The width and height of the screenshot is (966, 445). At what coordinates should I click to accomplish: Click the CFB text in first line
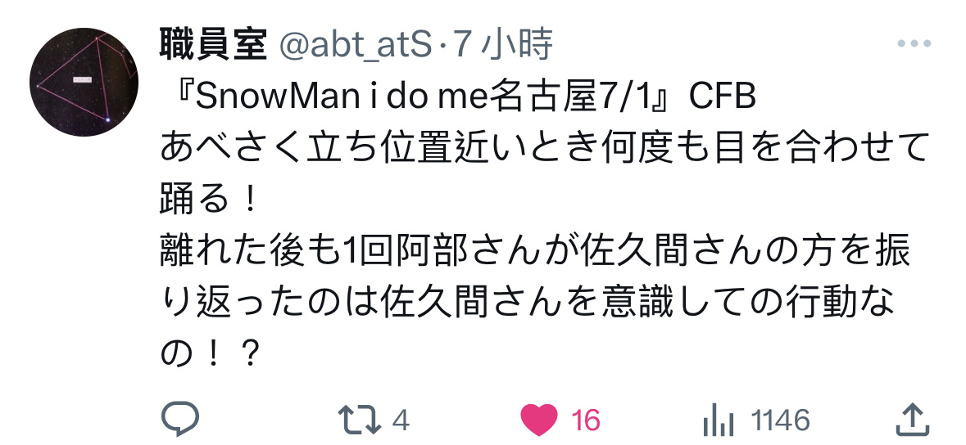point(722,97)
